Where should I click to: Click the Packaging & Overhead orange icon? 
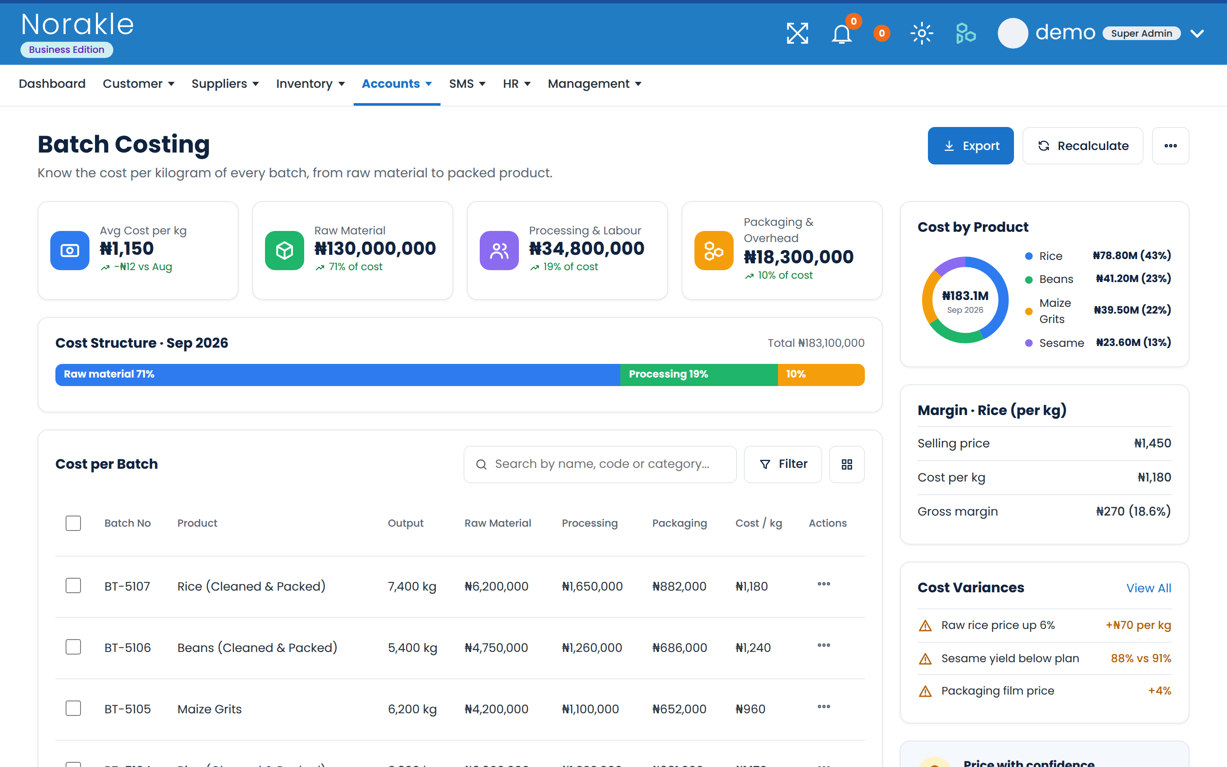(714, 251)
